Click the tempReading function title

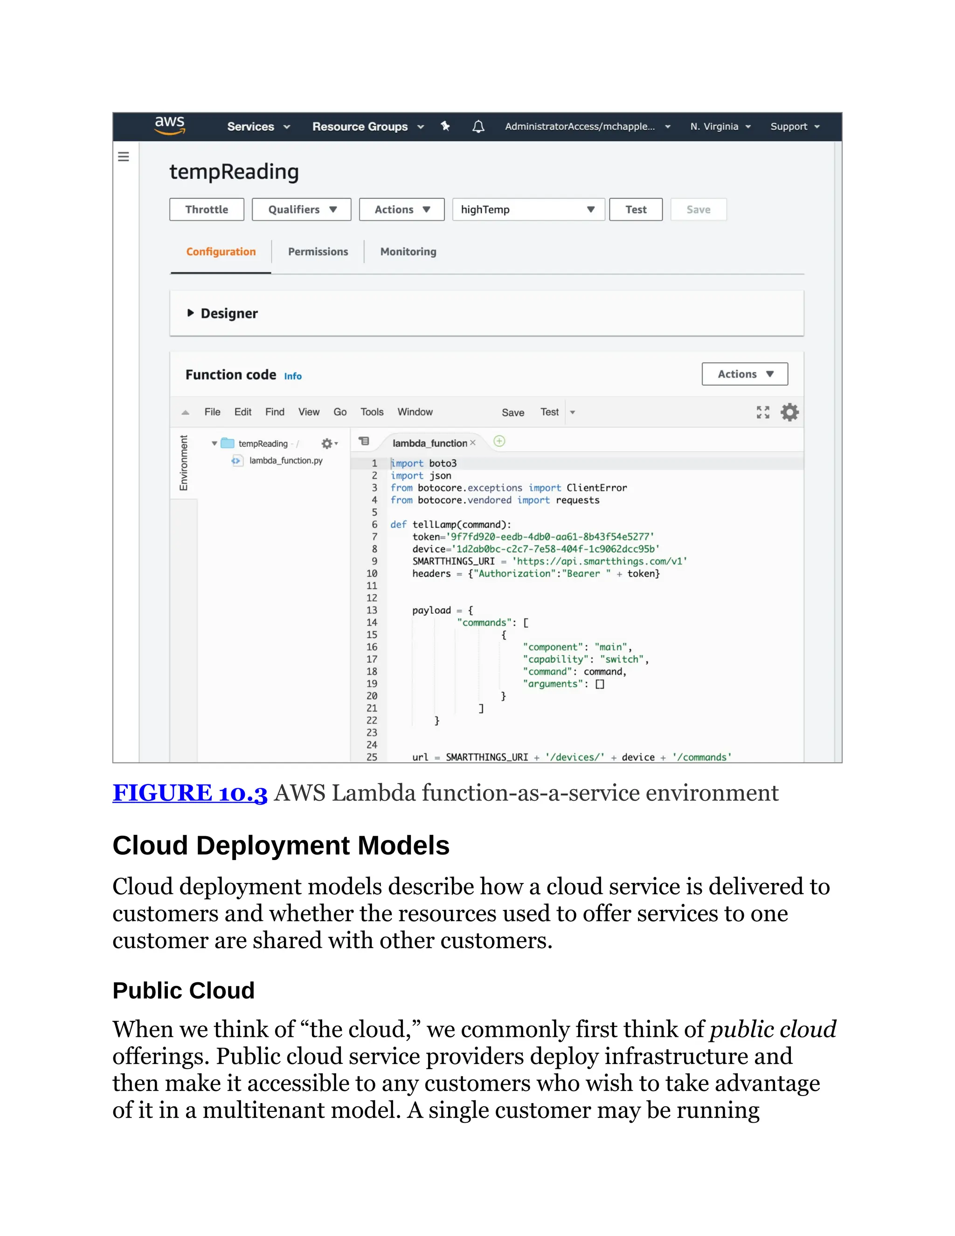[x=234, y=172]
